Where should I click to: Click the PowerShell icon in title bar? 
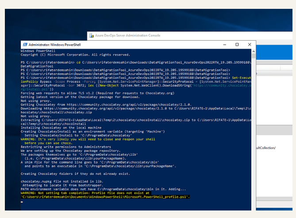pyautogui.click(x=25, y=45)
